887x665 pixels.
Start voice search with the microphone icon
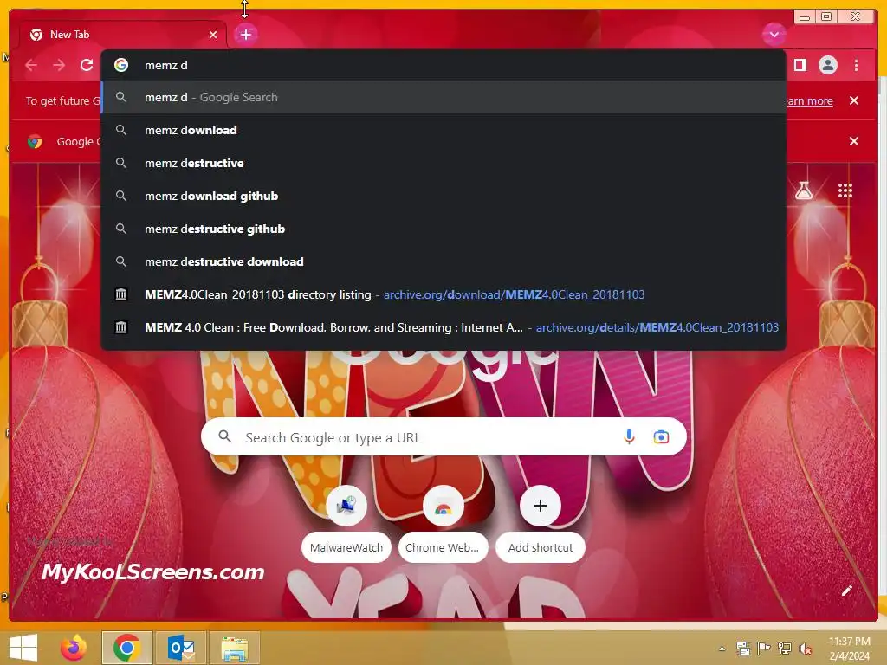tap(629, 436)
